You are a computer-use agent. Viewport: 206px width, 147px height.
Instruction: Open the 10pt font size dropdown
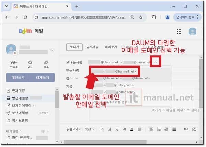click(90, 129)
